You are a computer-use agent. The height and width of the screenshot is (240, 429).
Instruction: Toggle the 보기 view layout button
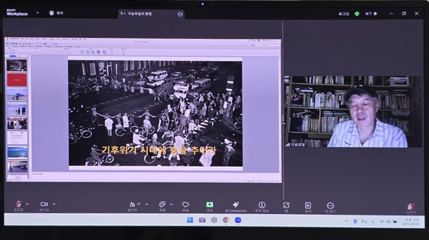(x=372, y=13)
